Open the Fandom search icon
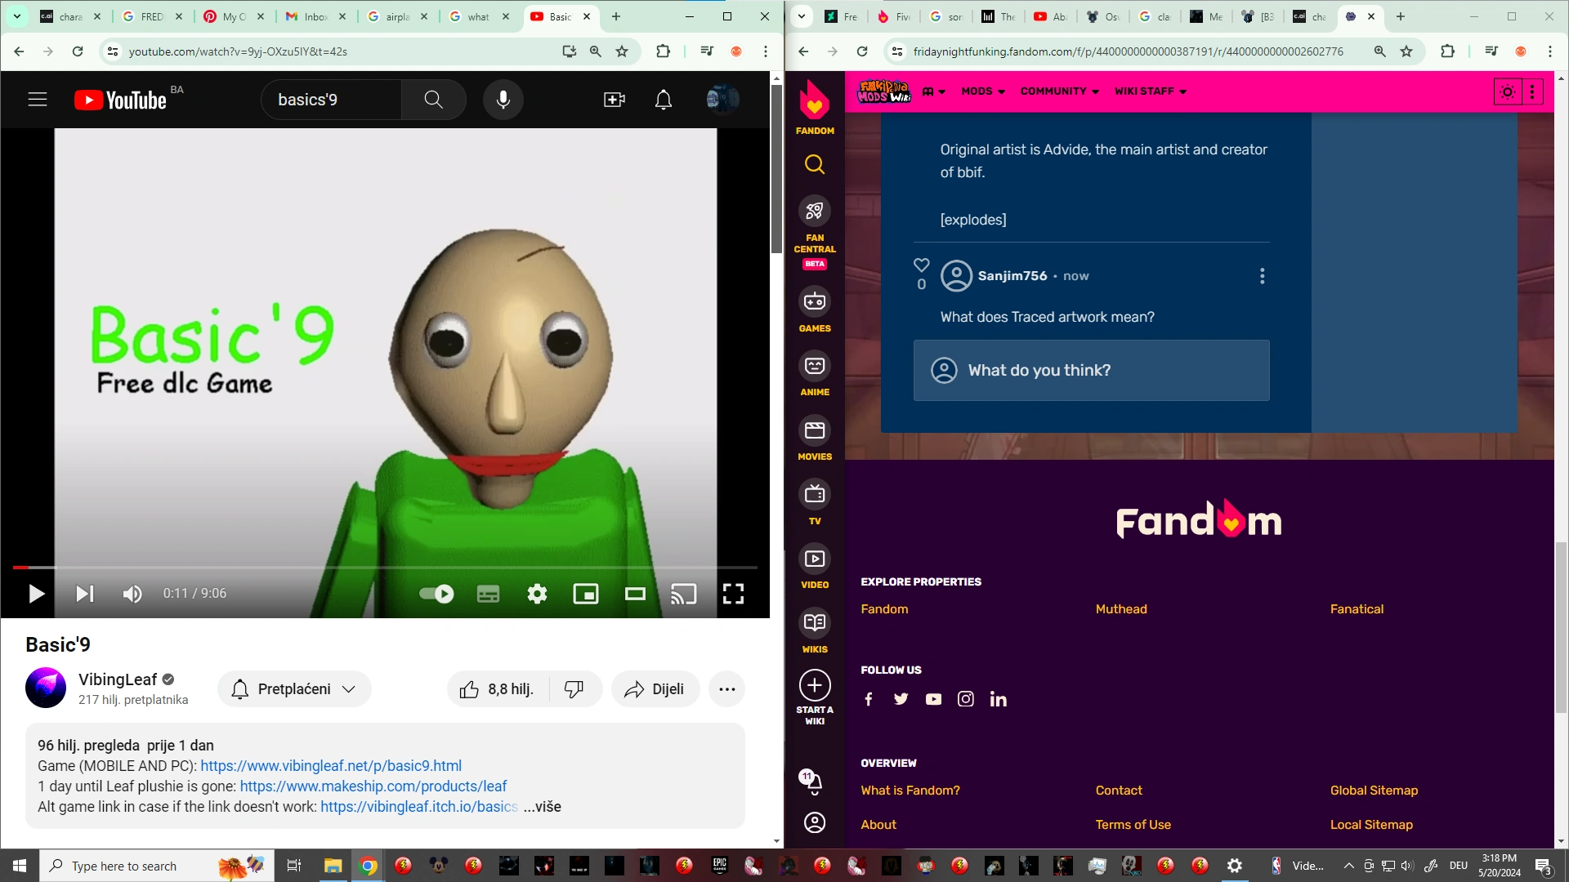1569x882 pixels. tap(815, 164)
